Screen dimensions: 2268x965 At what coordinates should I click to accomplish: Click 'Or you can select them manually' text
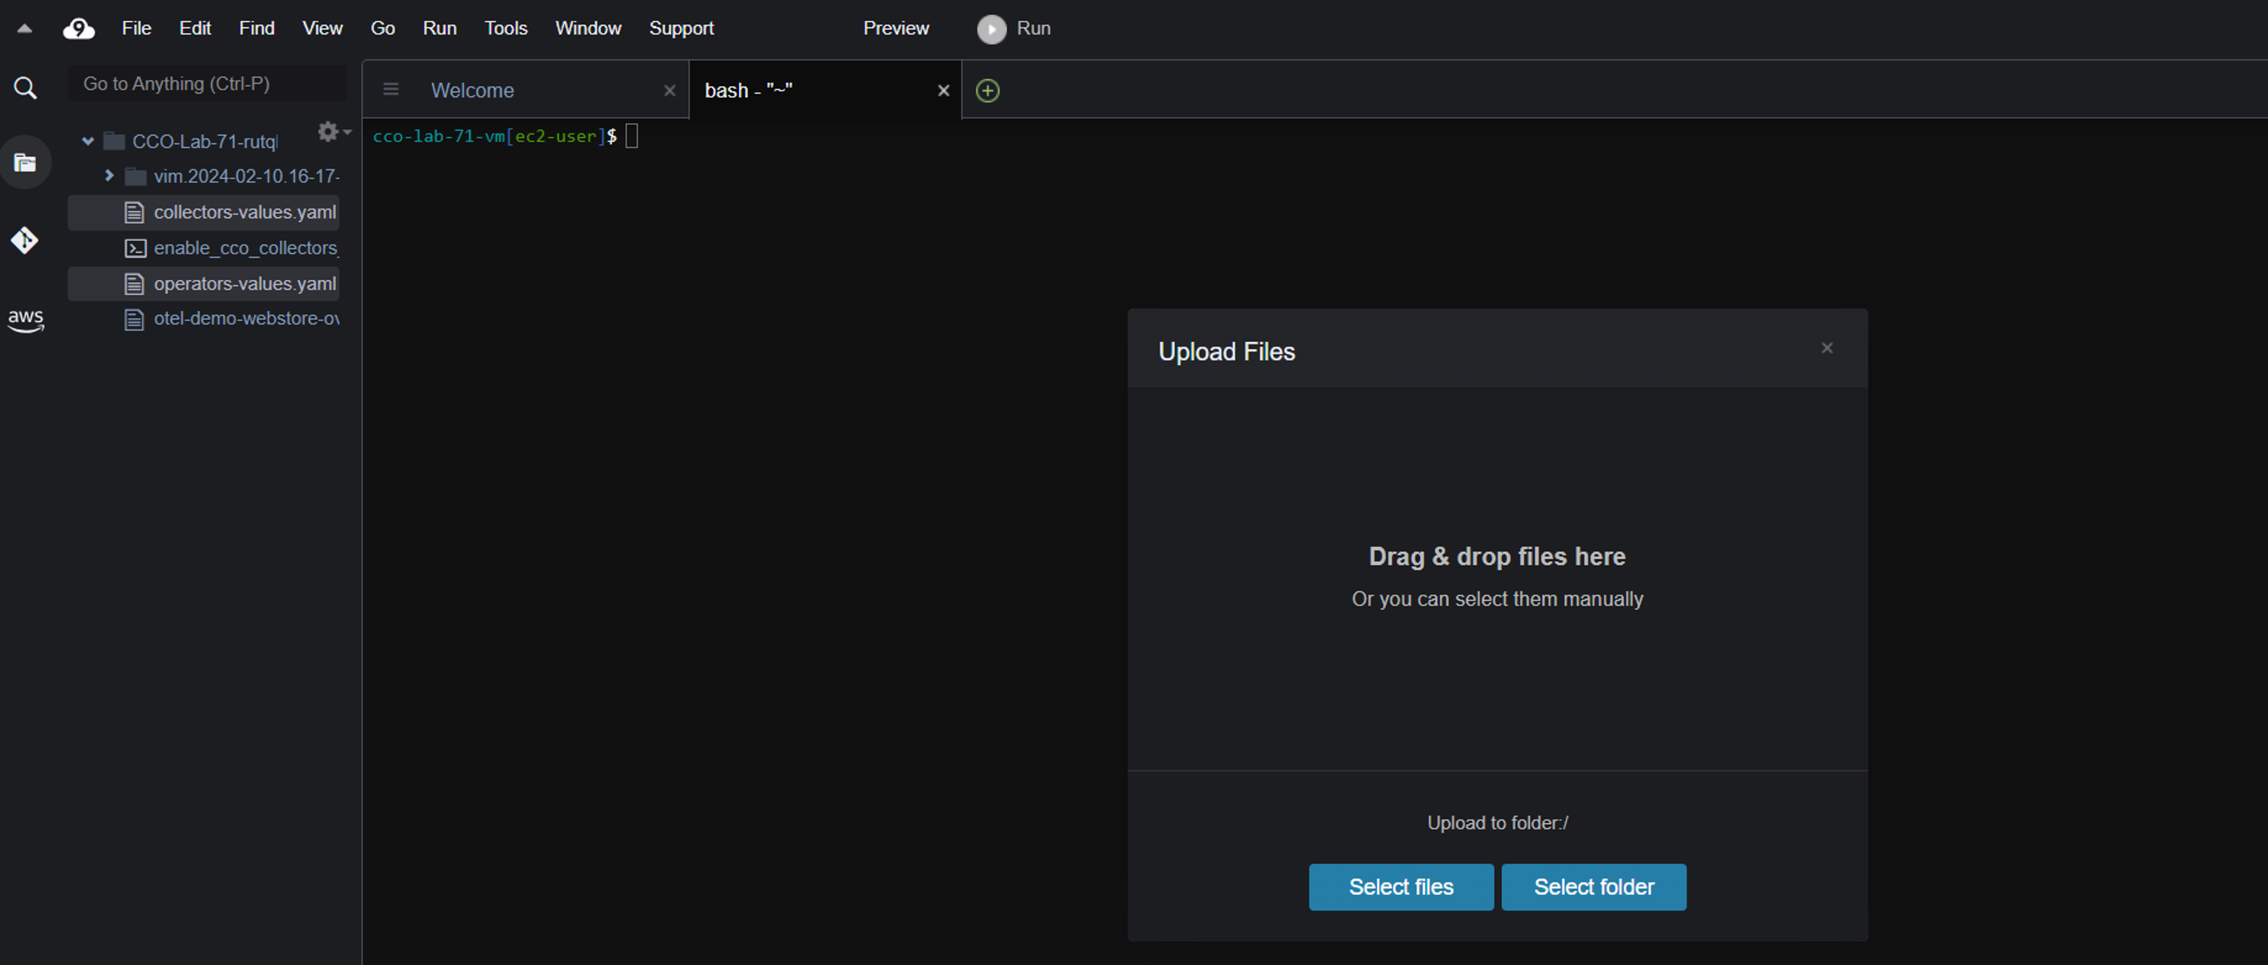[1497, 599]
